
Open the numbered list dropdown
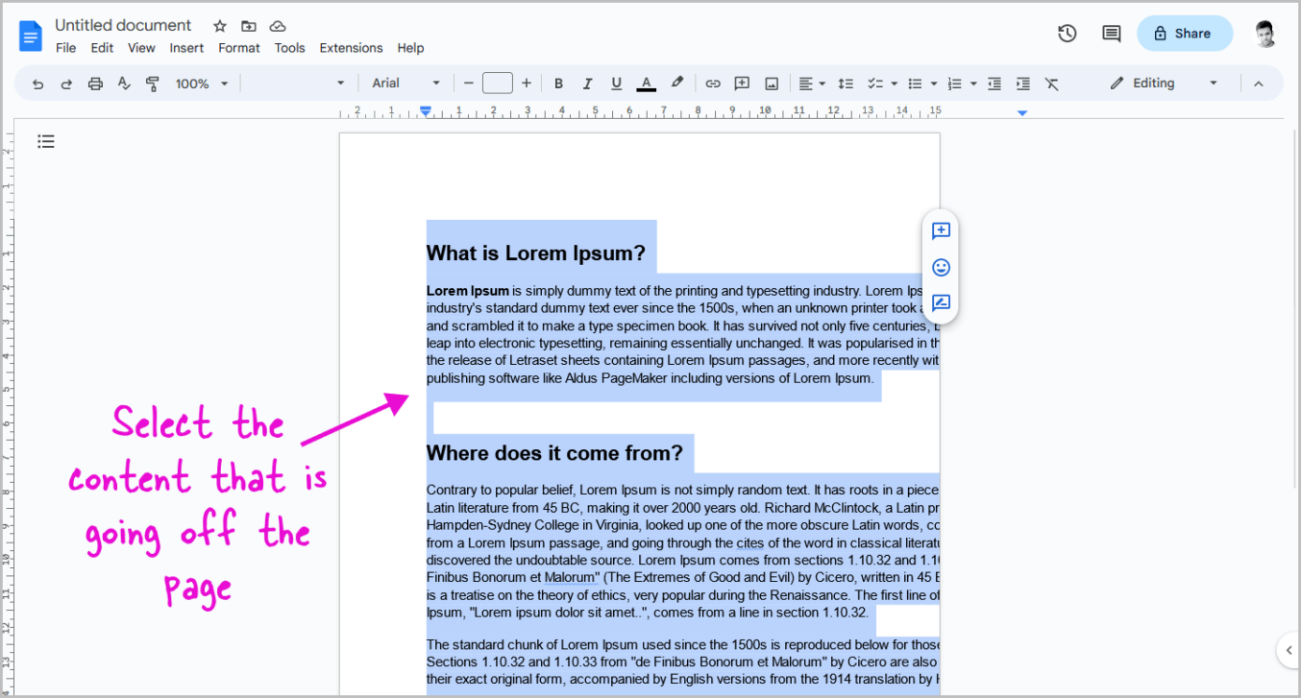coord(961,84)
